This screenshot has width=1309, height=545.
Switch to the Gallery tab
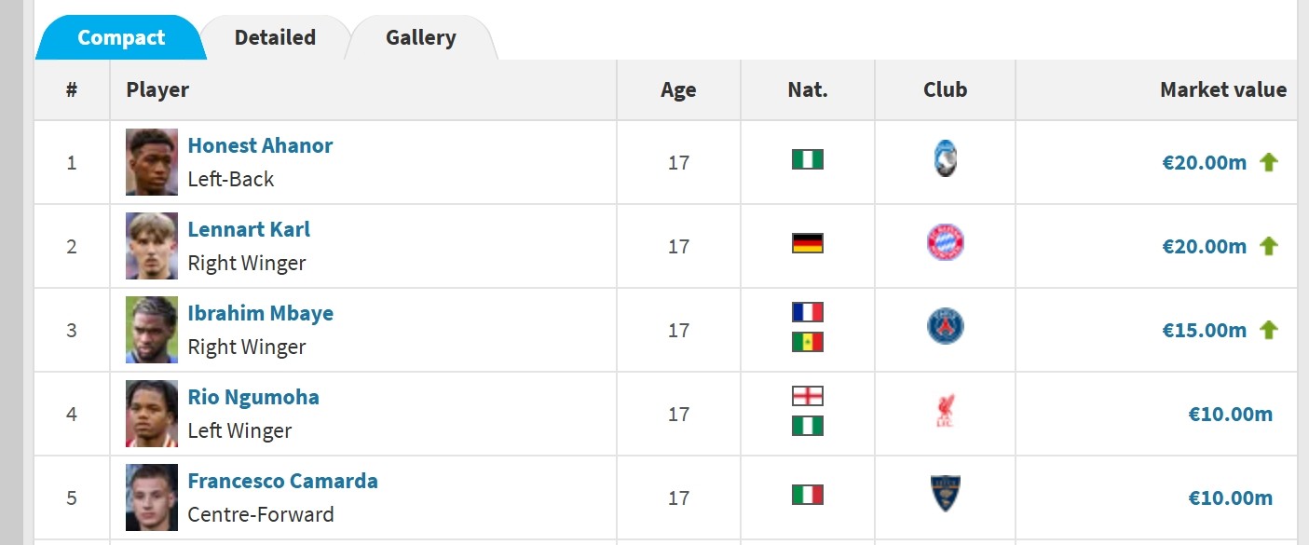[421, 38]
